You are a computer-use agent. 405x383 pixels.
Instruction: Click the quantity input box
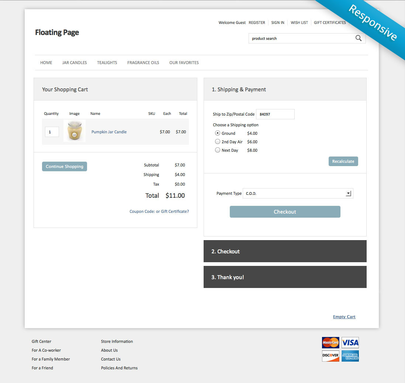(52, 132)
